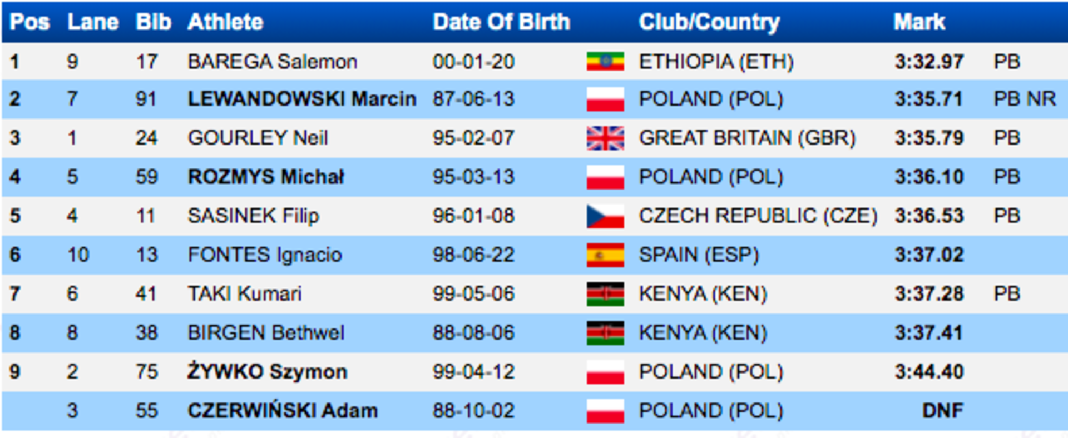1068x438 pixels.
Task: Click Kenya flag beside BIRGEN Bethwel
Action: (605, 333)
